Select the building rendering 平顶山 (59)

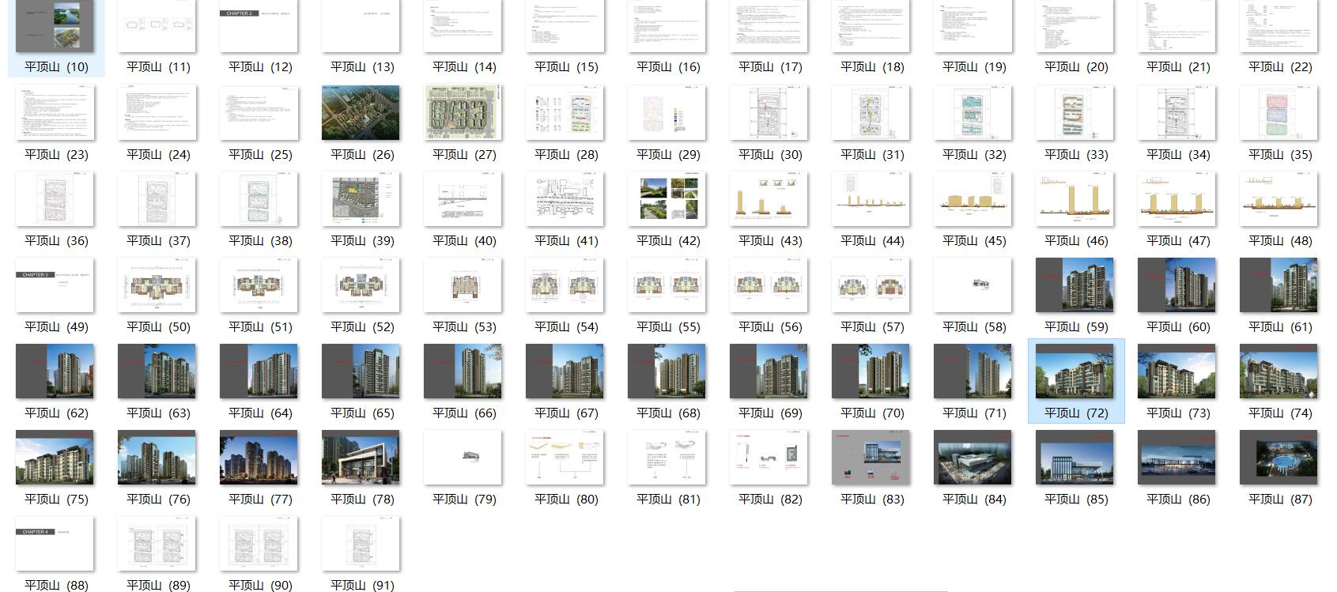[x=1075, y=285]
